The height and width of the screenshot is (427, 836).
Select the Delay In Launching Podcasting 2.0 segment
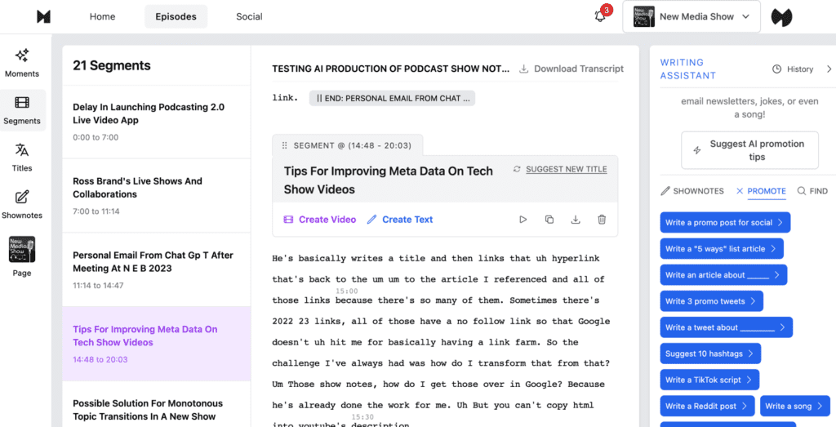(x=156, y=122)
